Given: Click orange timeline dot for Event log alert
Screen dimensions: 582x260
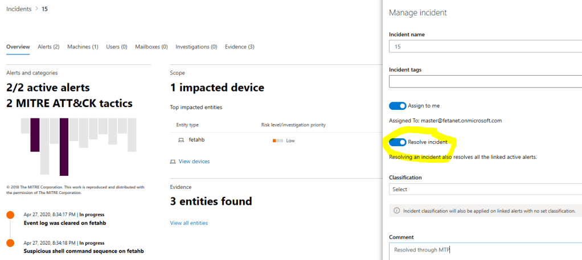Looking at the screenshot, I should coord(10,215).
